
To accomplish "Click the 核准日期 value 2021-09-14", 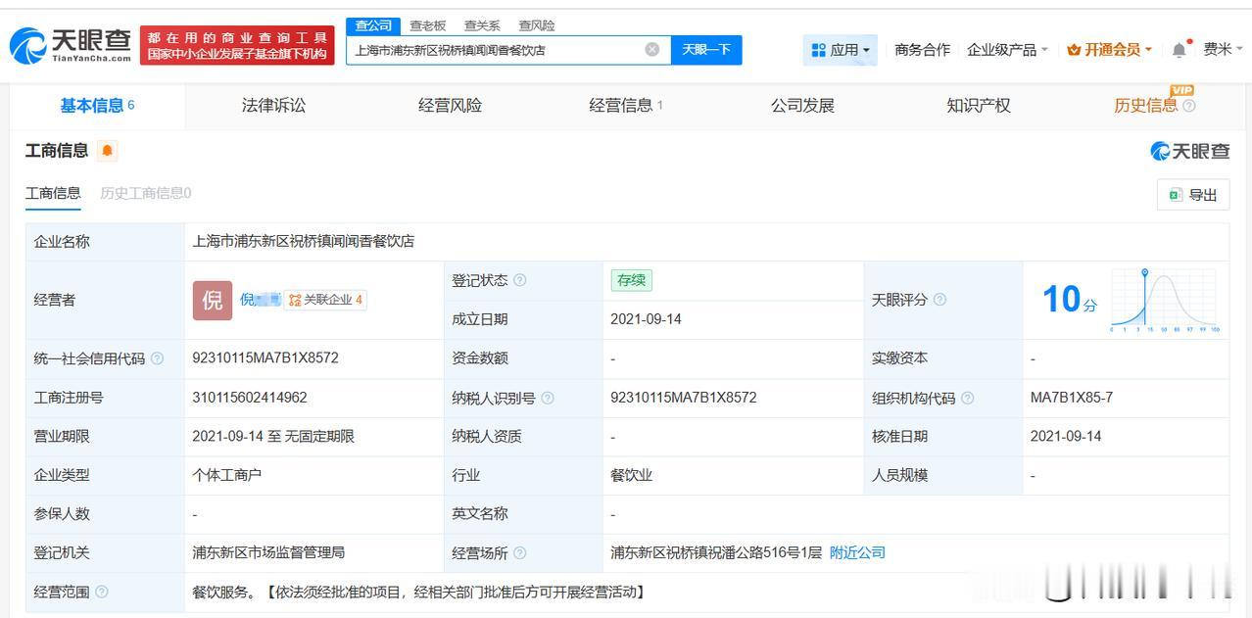I will pos(1066,437).
